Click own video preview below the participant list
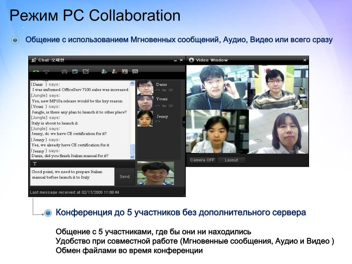The image size is (352, 264). click(x=156, y=173)
